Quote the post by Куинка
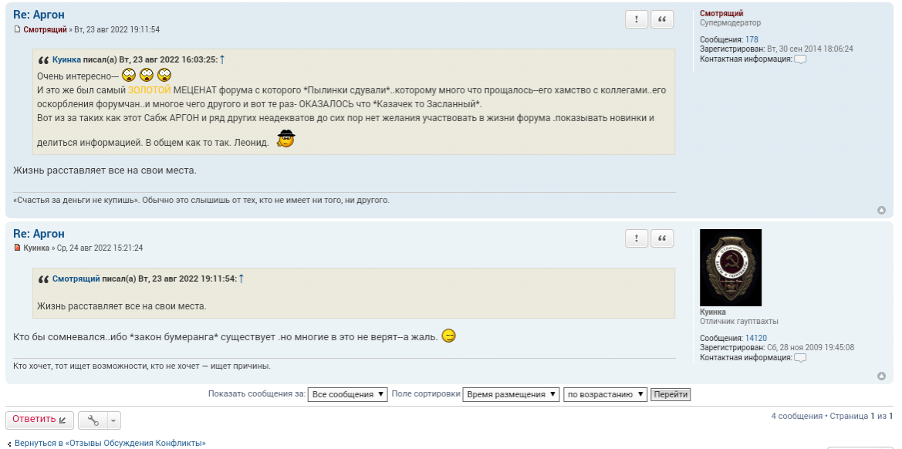The image size is (902, 449). point(662,238)
